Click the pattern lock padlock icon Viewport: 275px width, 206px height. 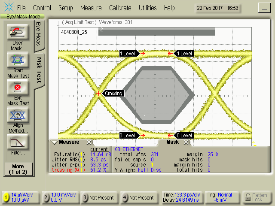pos(248,197)
